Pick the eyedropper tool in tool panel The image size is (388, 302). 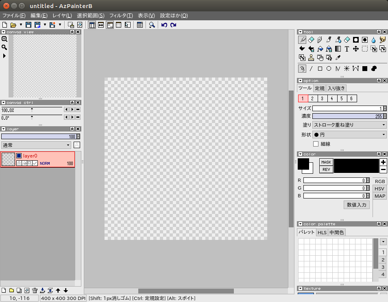point(338,58)
